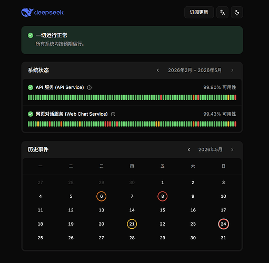Open the API Service info icon
This screenshot has width=269, height=263.
click(x=89, y=87)
